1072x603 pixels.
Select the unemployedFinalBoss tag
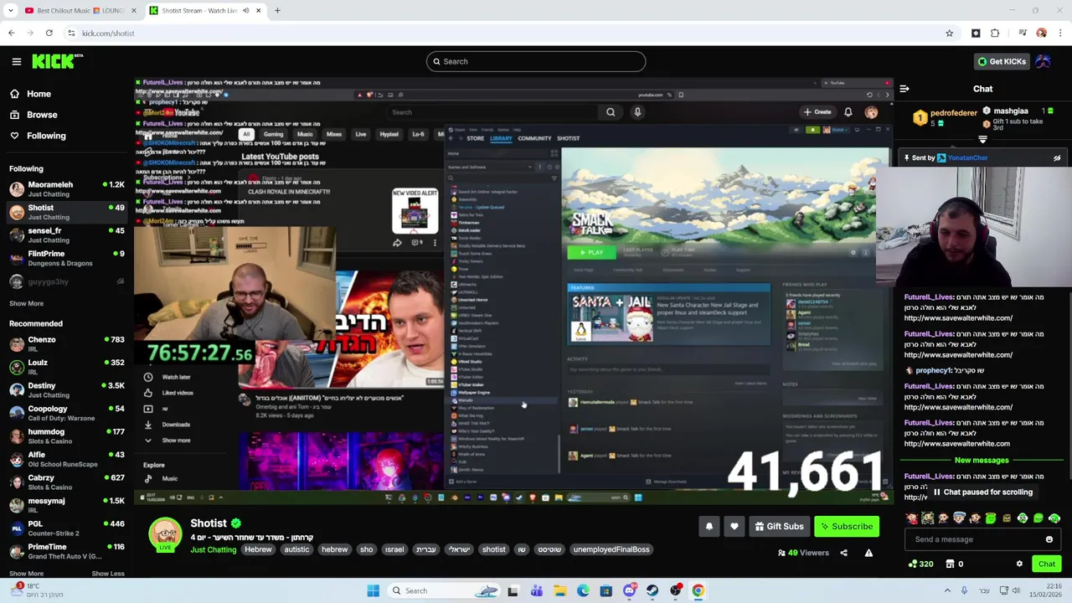[611, 550]
